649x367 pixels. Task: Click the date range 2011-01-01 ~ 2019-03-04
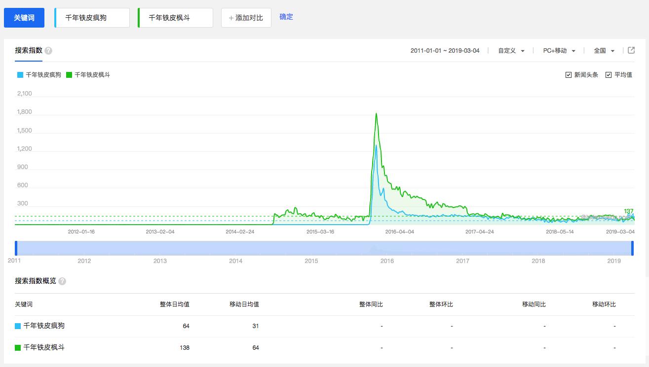[445, 50]
